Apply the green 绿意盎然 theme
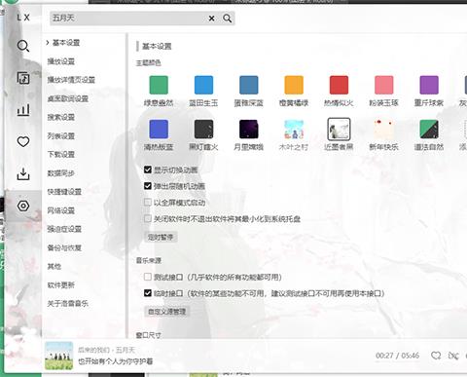 [x=159, y=85]
